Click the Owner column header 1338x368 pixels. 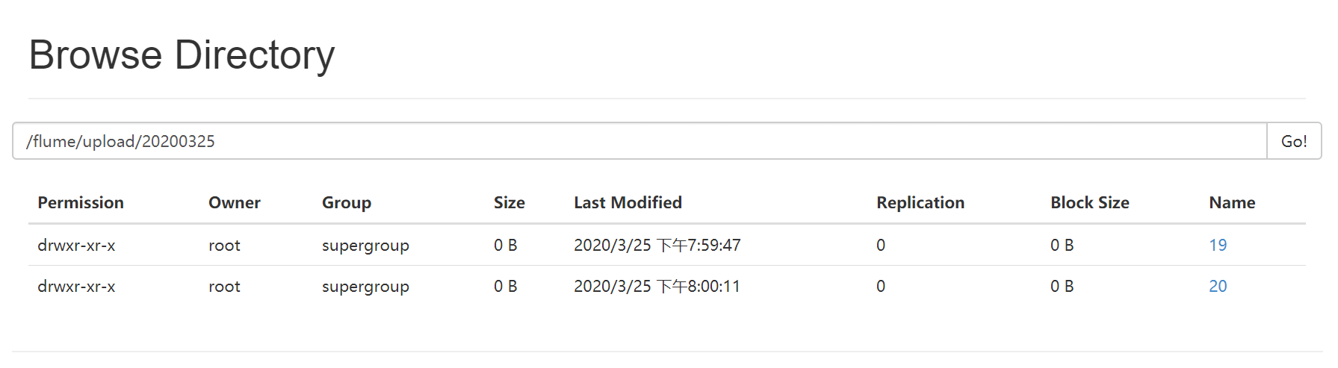point(235,202)
